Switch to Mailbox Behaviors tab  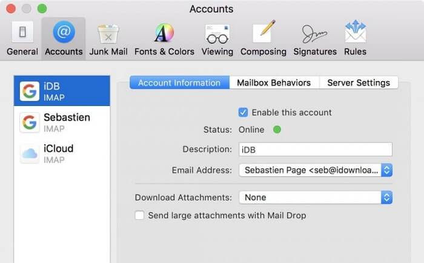(274, 82)
